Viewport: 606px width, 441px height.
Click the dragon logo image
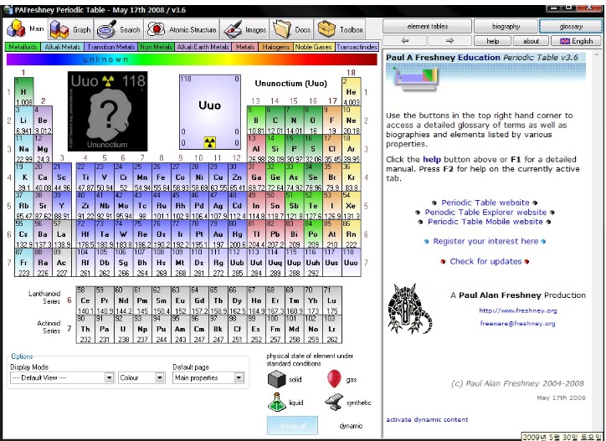[x=409, y=309]
